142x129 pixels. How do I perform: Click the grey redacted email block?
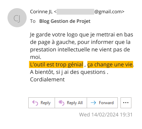(75, 12)
